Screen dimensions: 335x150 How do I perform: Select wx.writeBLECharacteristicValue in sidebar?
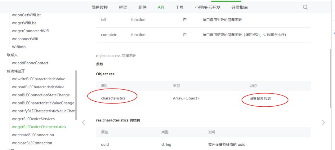38,79
